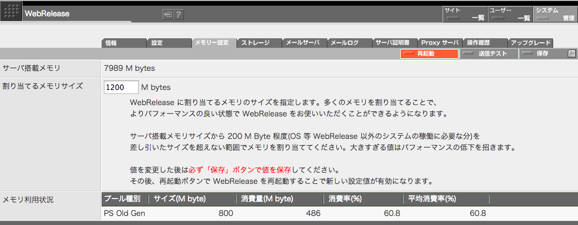Viewport: 578px width, 225px height.
Task: Click the red 必ず「保存」ボタンで値を保存 text
Action: click(240, 171)
